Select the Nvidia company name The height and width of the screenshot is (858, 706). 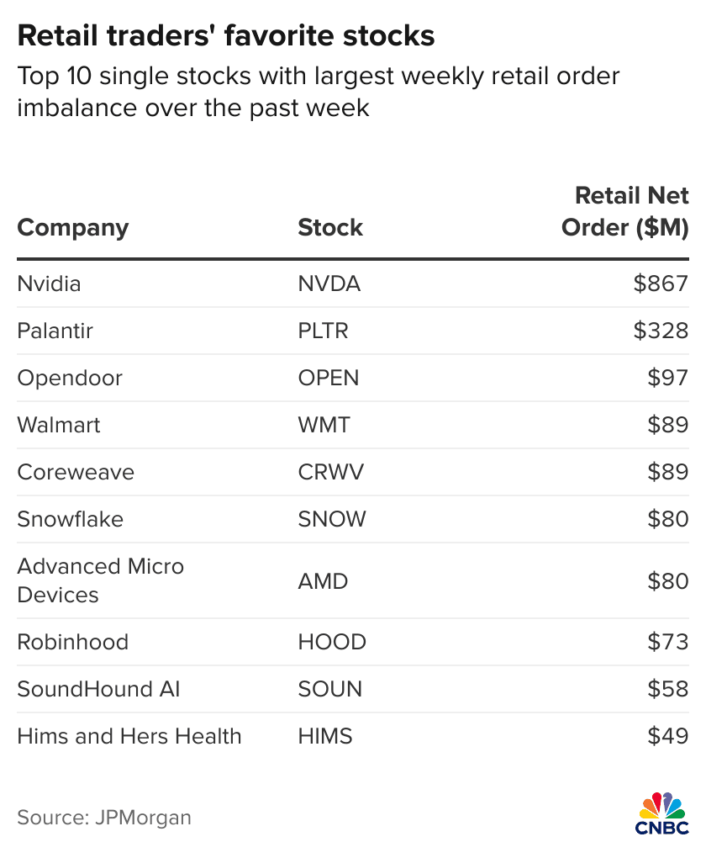click(49, 283)
